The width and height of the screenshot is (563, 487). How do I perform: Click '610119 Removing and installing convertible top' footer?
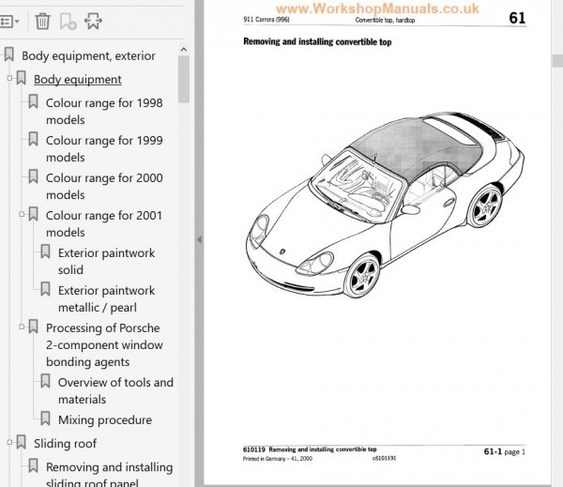pos(310,449)
